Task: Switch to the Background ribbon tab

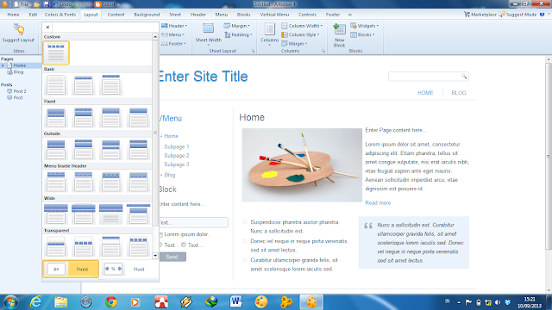Action: [x=147, y=15]
